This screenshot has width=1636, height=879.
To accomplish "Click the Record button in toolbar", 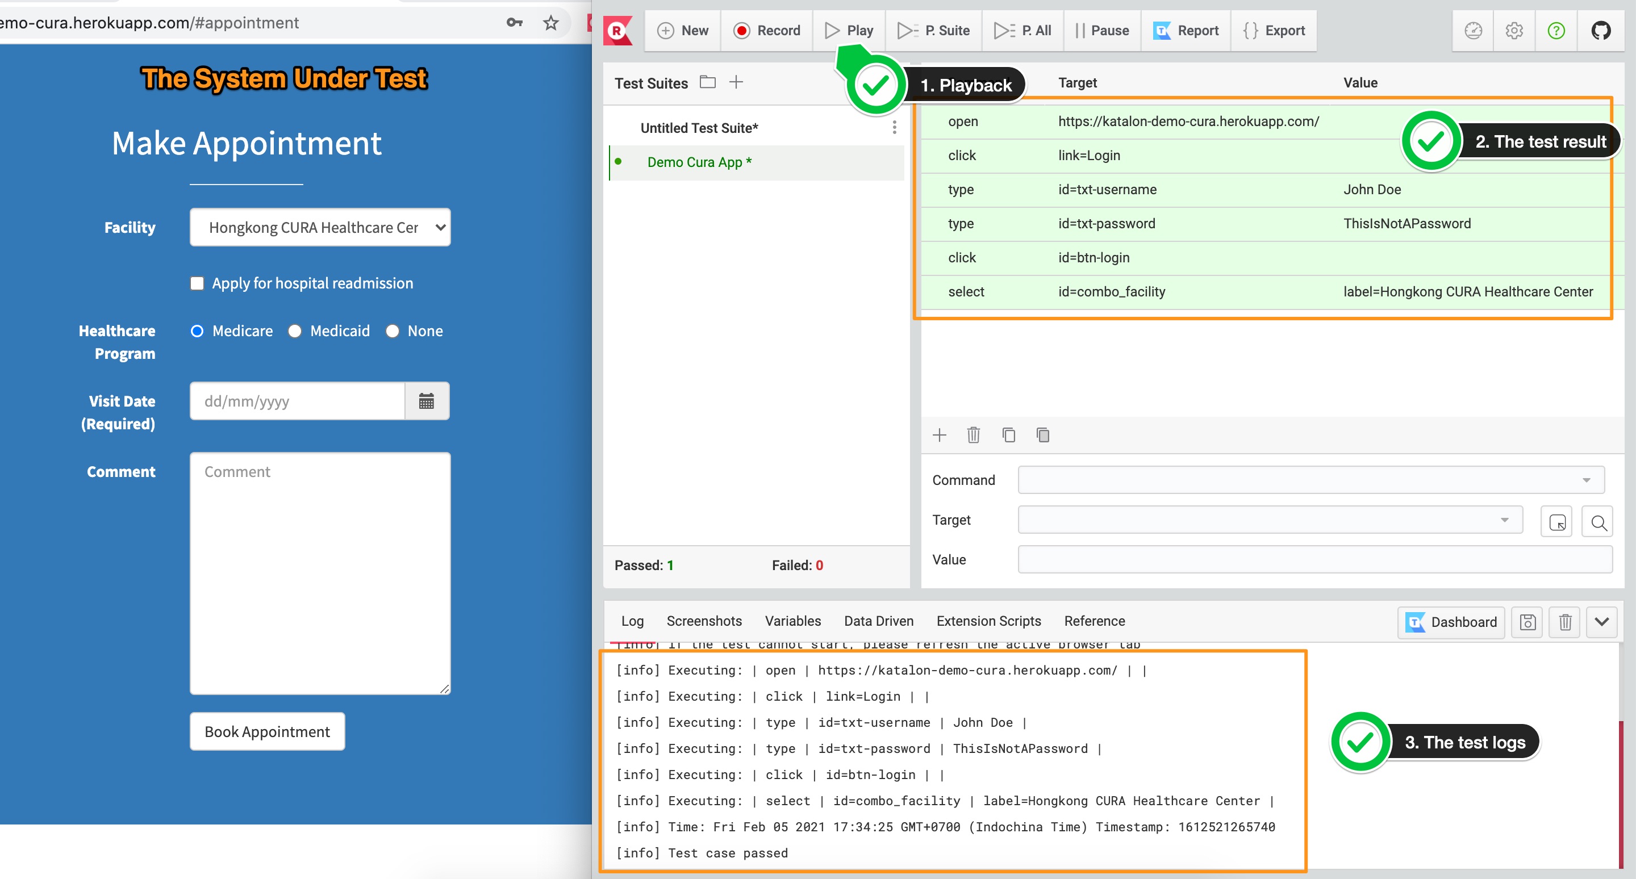I will [x=766, y=31].
